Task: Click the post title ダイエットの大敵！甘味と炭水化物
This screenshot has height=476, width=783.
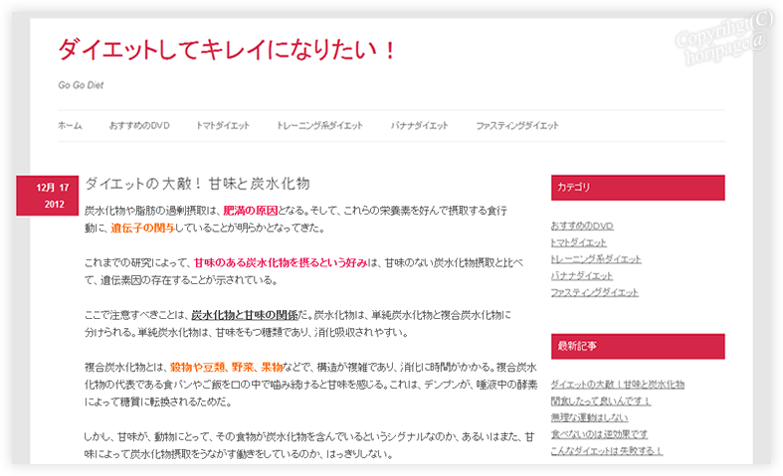Action: point(198,184)
